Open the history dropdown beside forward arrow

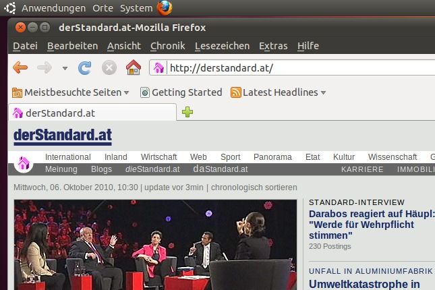coord(65,68)
